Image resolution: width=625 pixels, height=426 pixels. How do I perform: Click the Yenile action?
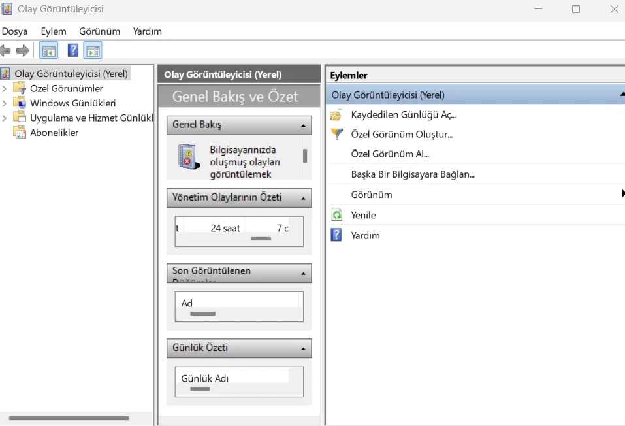(x=363, y=215)
